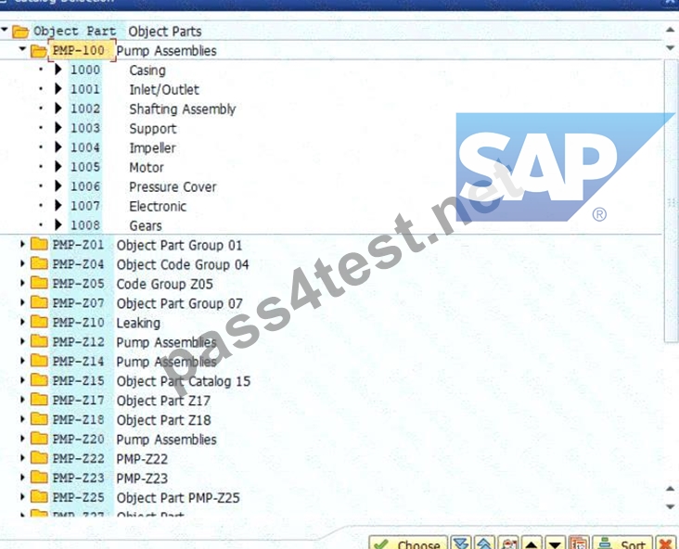Expand the 1000 Casing node
This screenshot has height=549, width=679.
(58, 70)
